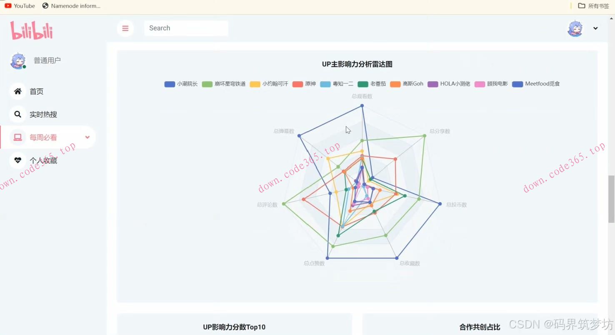Click the blue swatch of 小潮院长 legend

pos(169,84)
